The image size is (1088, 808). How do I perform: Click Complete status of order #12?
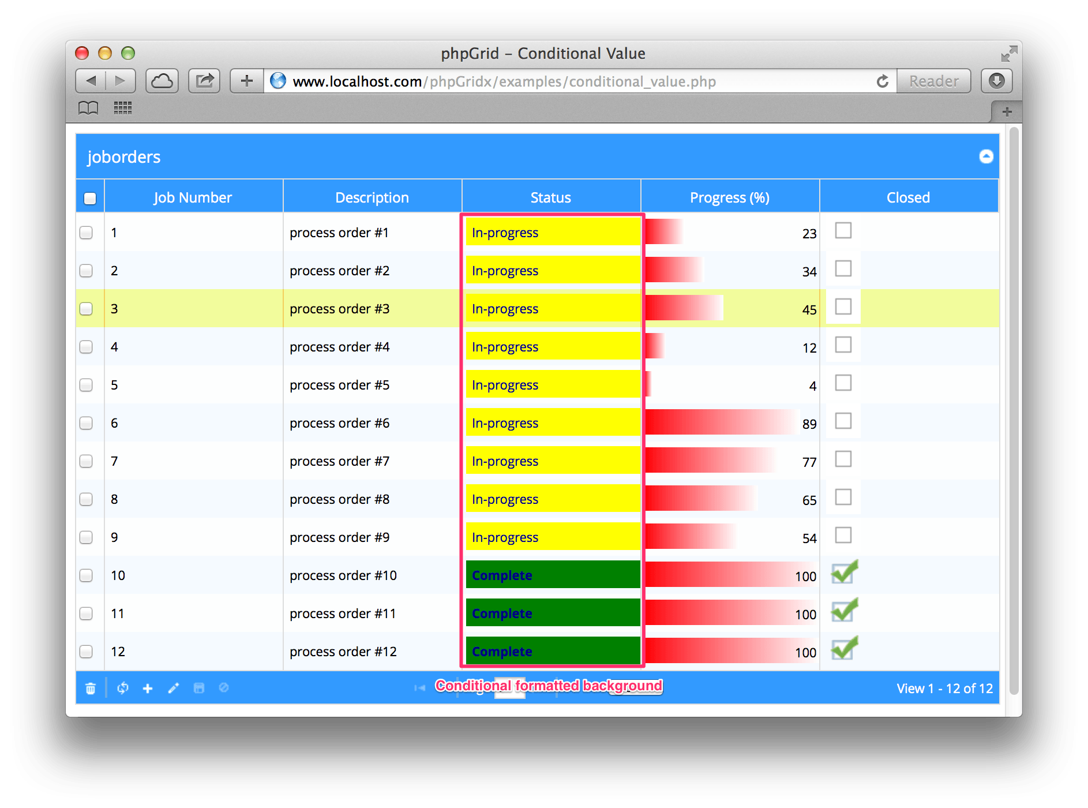point(553,652)
